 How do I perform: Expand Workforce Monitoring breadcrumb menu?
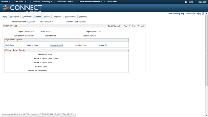click(x=43, y=2)
